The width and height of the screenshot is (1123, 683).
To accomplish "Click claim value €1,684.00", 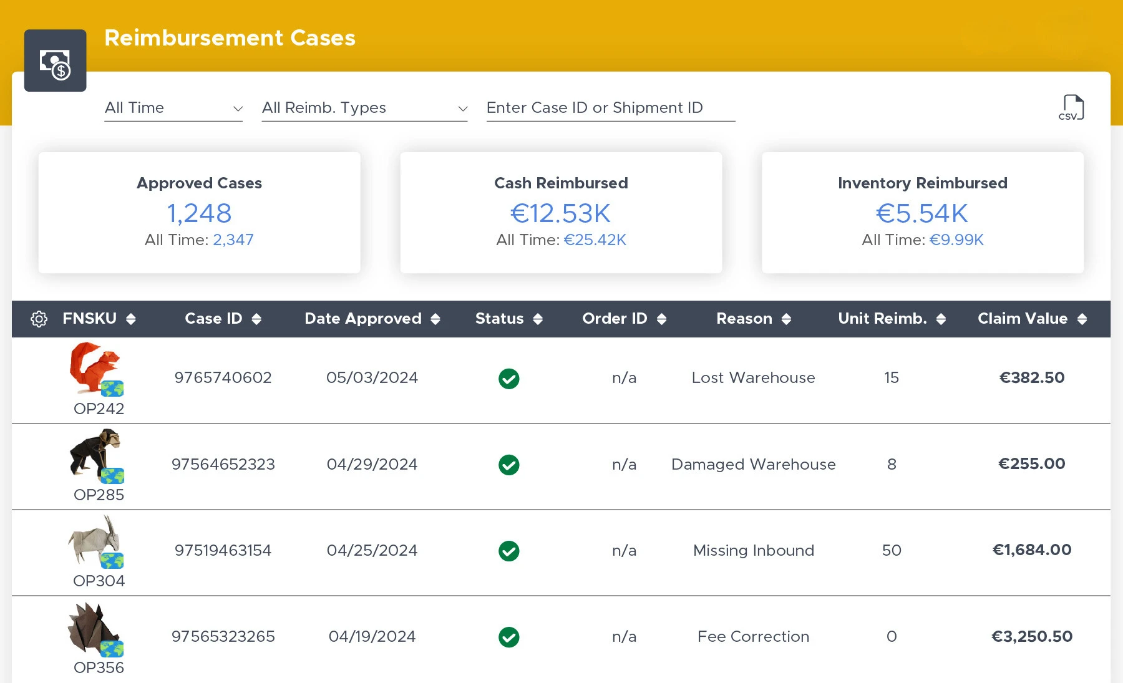I will [1032, 550].
